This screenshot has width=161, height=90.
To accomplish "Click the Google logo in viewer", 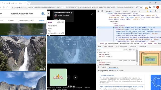I will coord(71,86).
